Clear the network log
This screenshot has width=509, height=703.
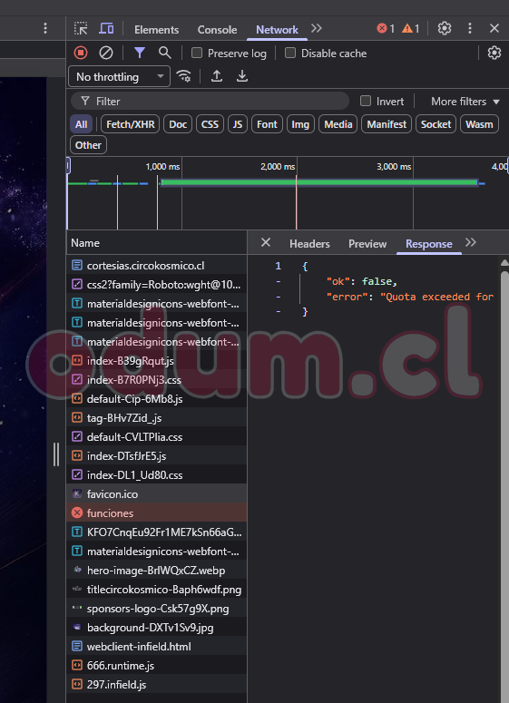(x=106, y=53)
